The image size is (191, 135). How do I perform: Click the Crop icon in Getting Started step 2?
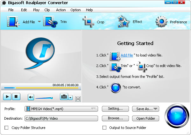point(141,67)
